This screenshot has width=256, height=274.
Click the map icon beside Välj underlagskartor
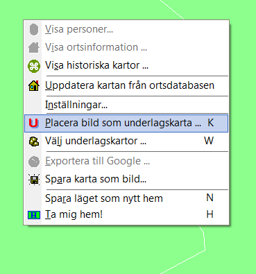coord(34,142)
